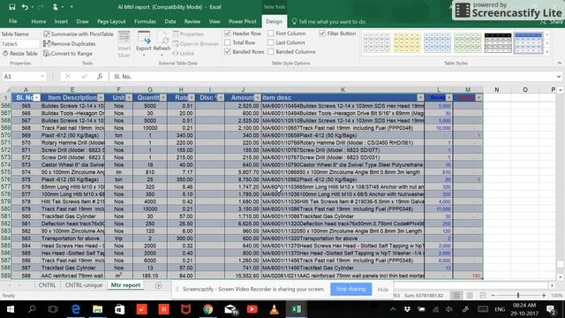
Task: Summarize with PivotTable
Action: [79, 34]
